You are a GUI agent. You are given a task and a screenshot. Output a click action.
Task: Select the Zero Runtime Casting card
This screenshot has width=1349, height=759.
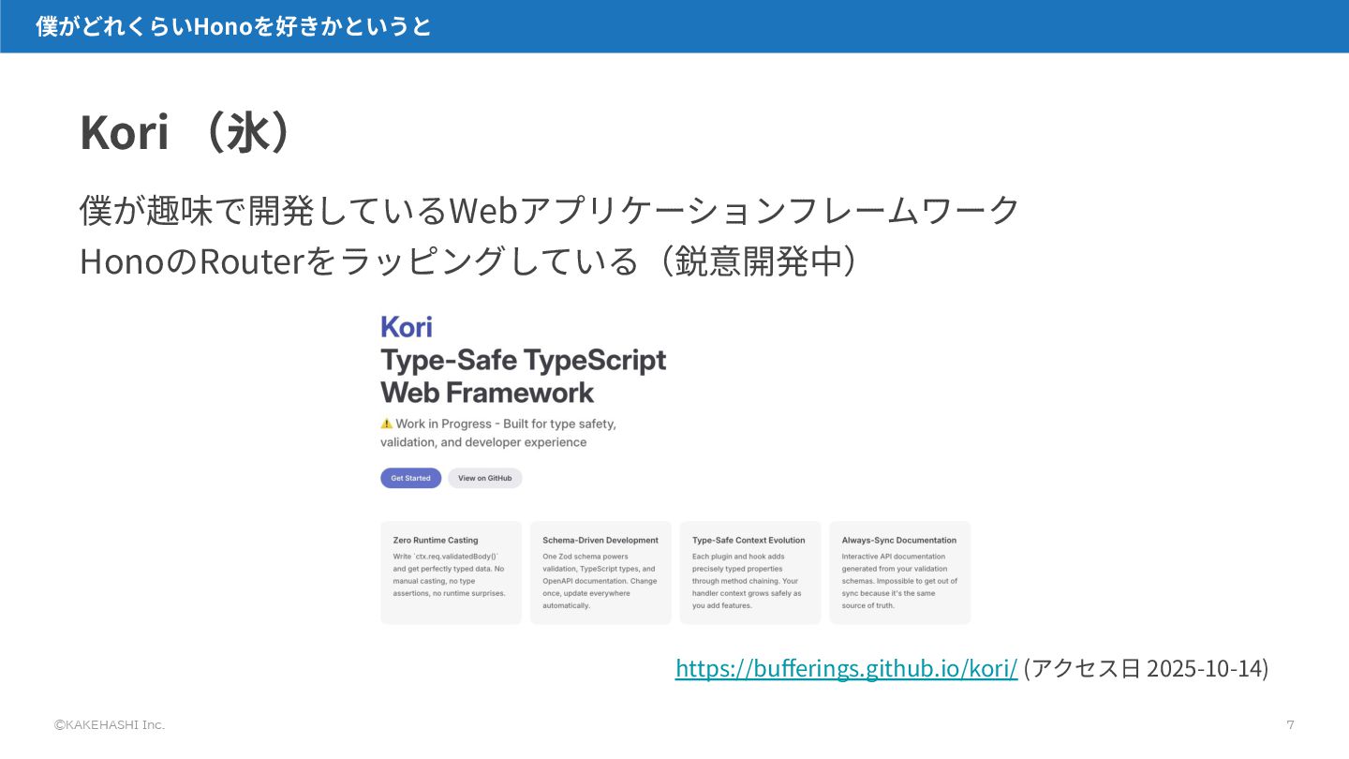(x=451, y=573)
